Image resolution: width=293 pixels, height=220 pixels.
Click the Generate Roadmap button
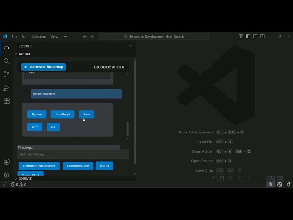coord(43,67)
